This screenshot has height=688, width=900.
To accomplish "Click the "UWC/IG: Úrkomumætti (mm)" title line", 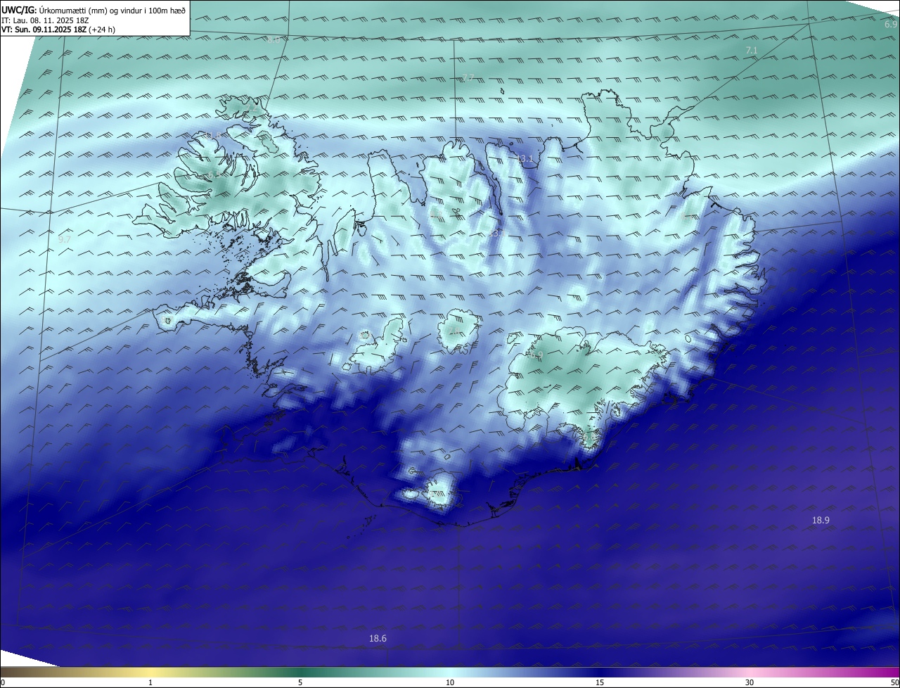I will click(94, 10).
